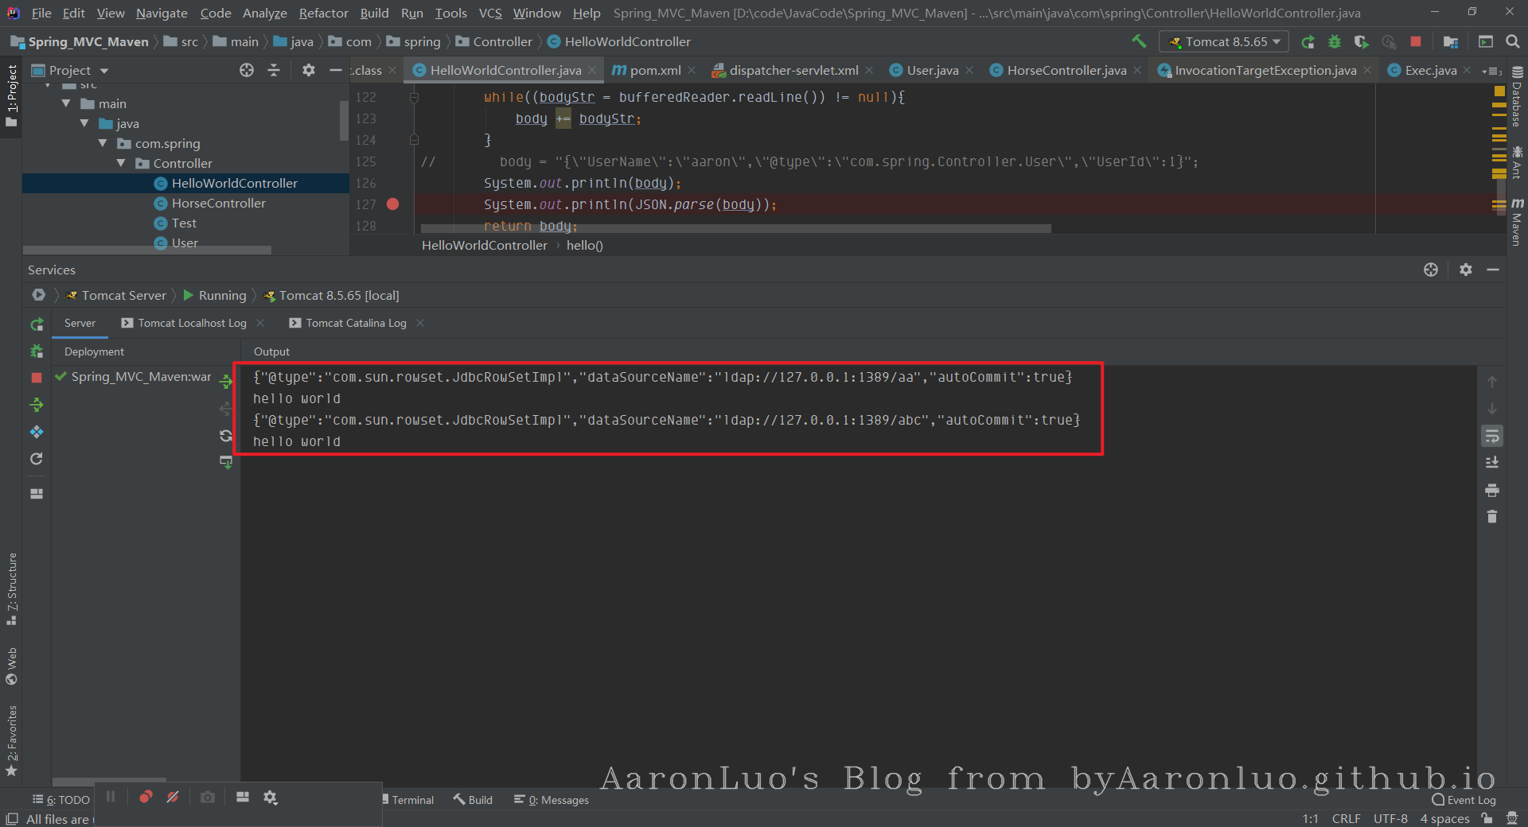Click Scroll to end icon in output
The height and width of the screenshot is (827, 1528).
click(1492, 463)
